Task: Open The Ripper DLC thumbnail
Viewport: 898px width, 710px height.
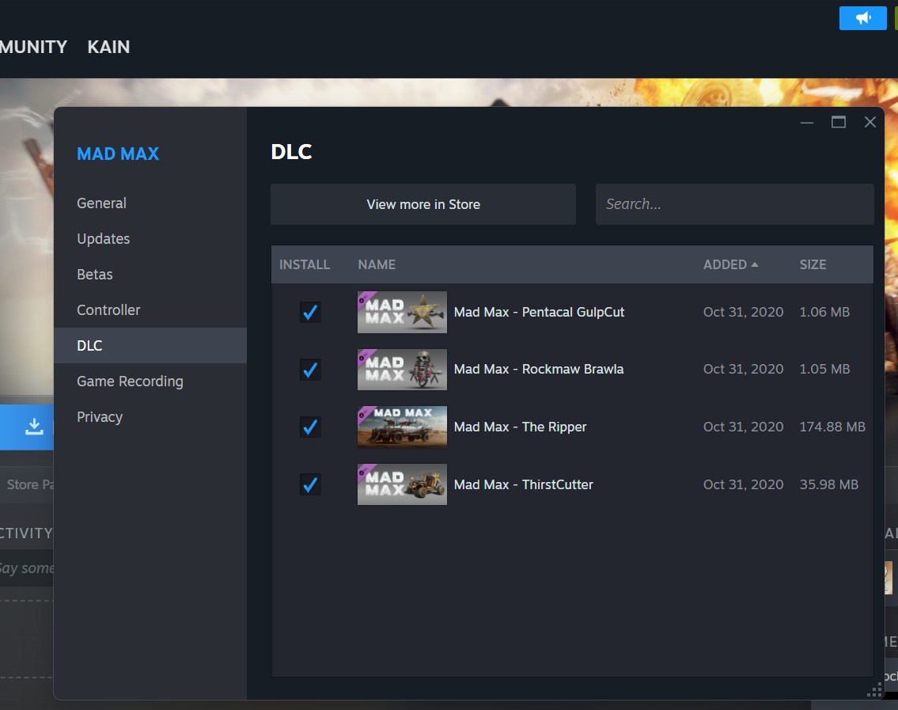Action: (402, 427)
